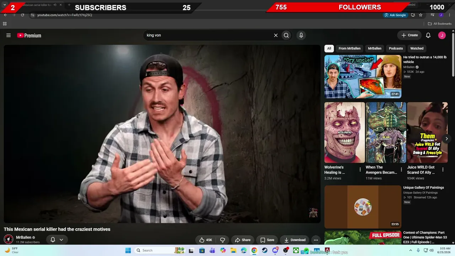
Task: Open the channel watermark in the video corner
Action: click(313, 213)
